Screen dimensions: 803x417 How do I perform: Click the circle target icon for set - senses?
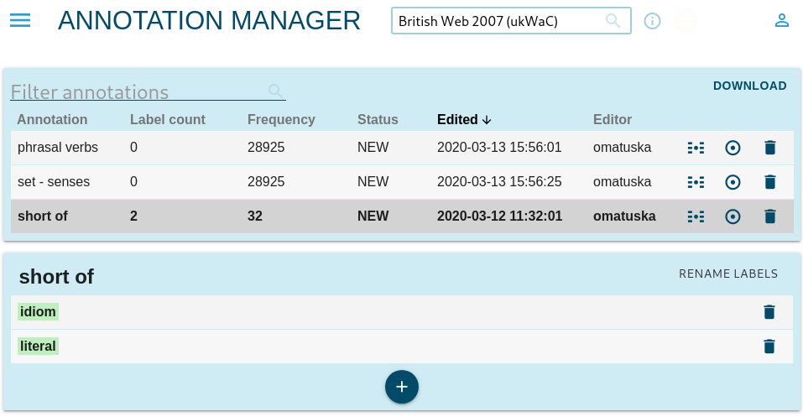pyautogui.click(x=733, y=182)
